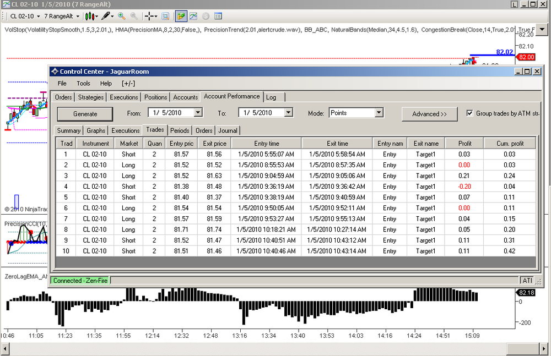
Task: Open the CL 02-10 instrument dropdown in toolbar
Action: pyautogui.click(x=25, y=16)
